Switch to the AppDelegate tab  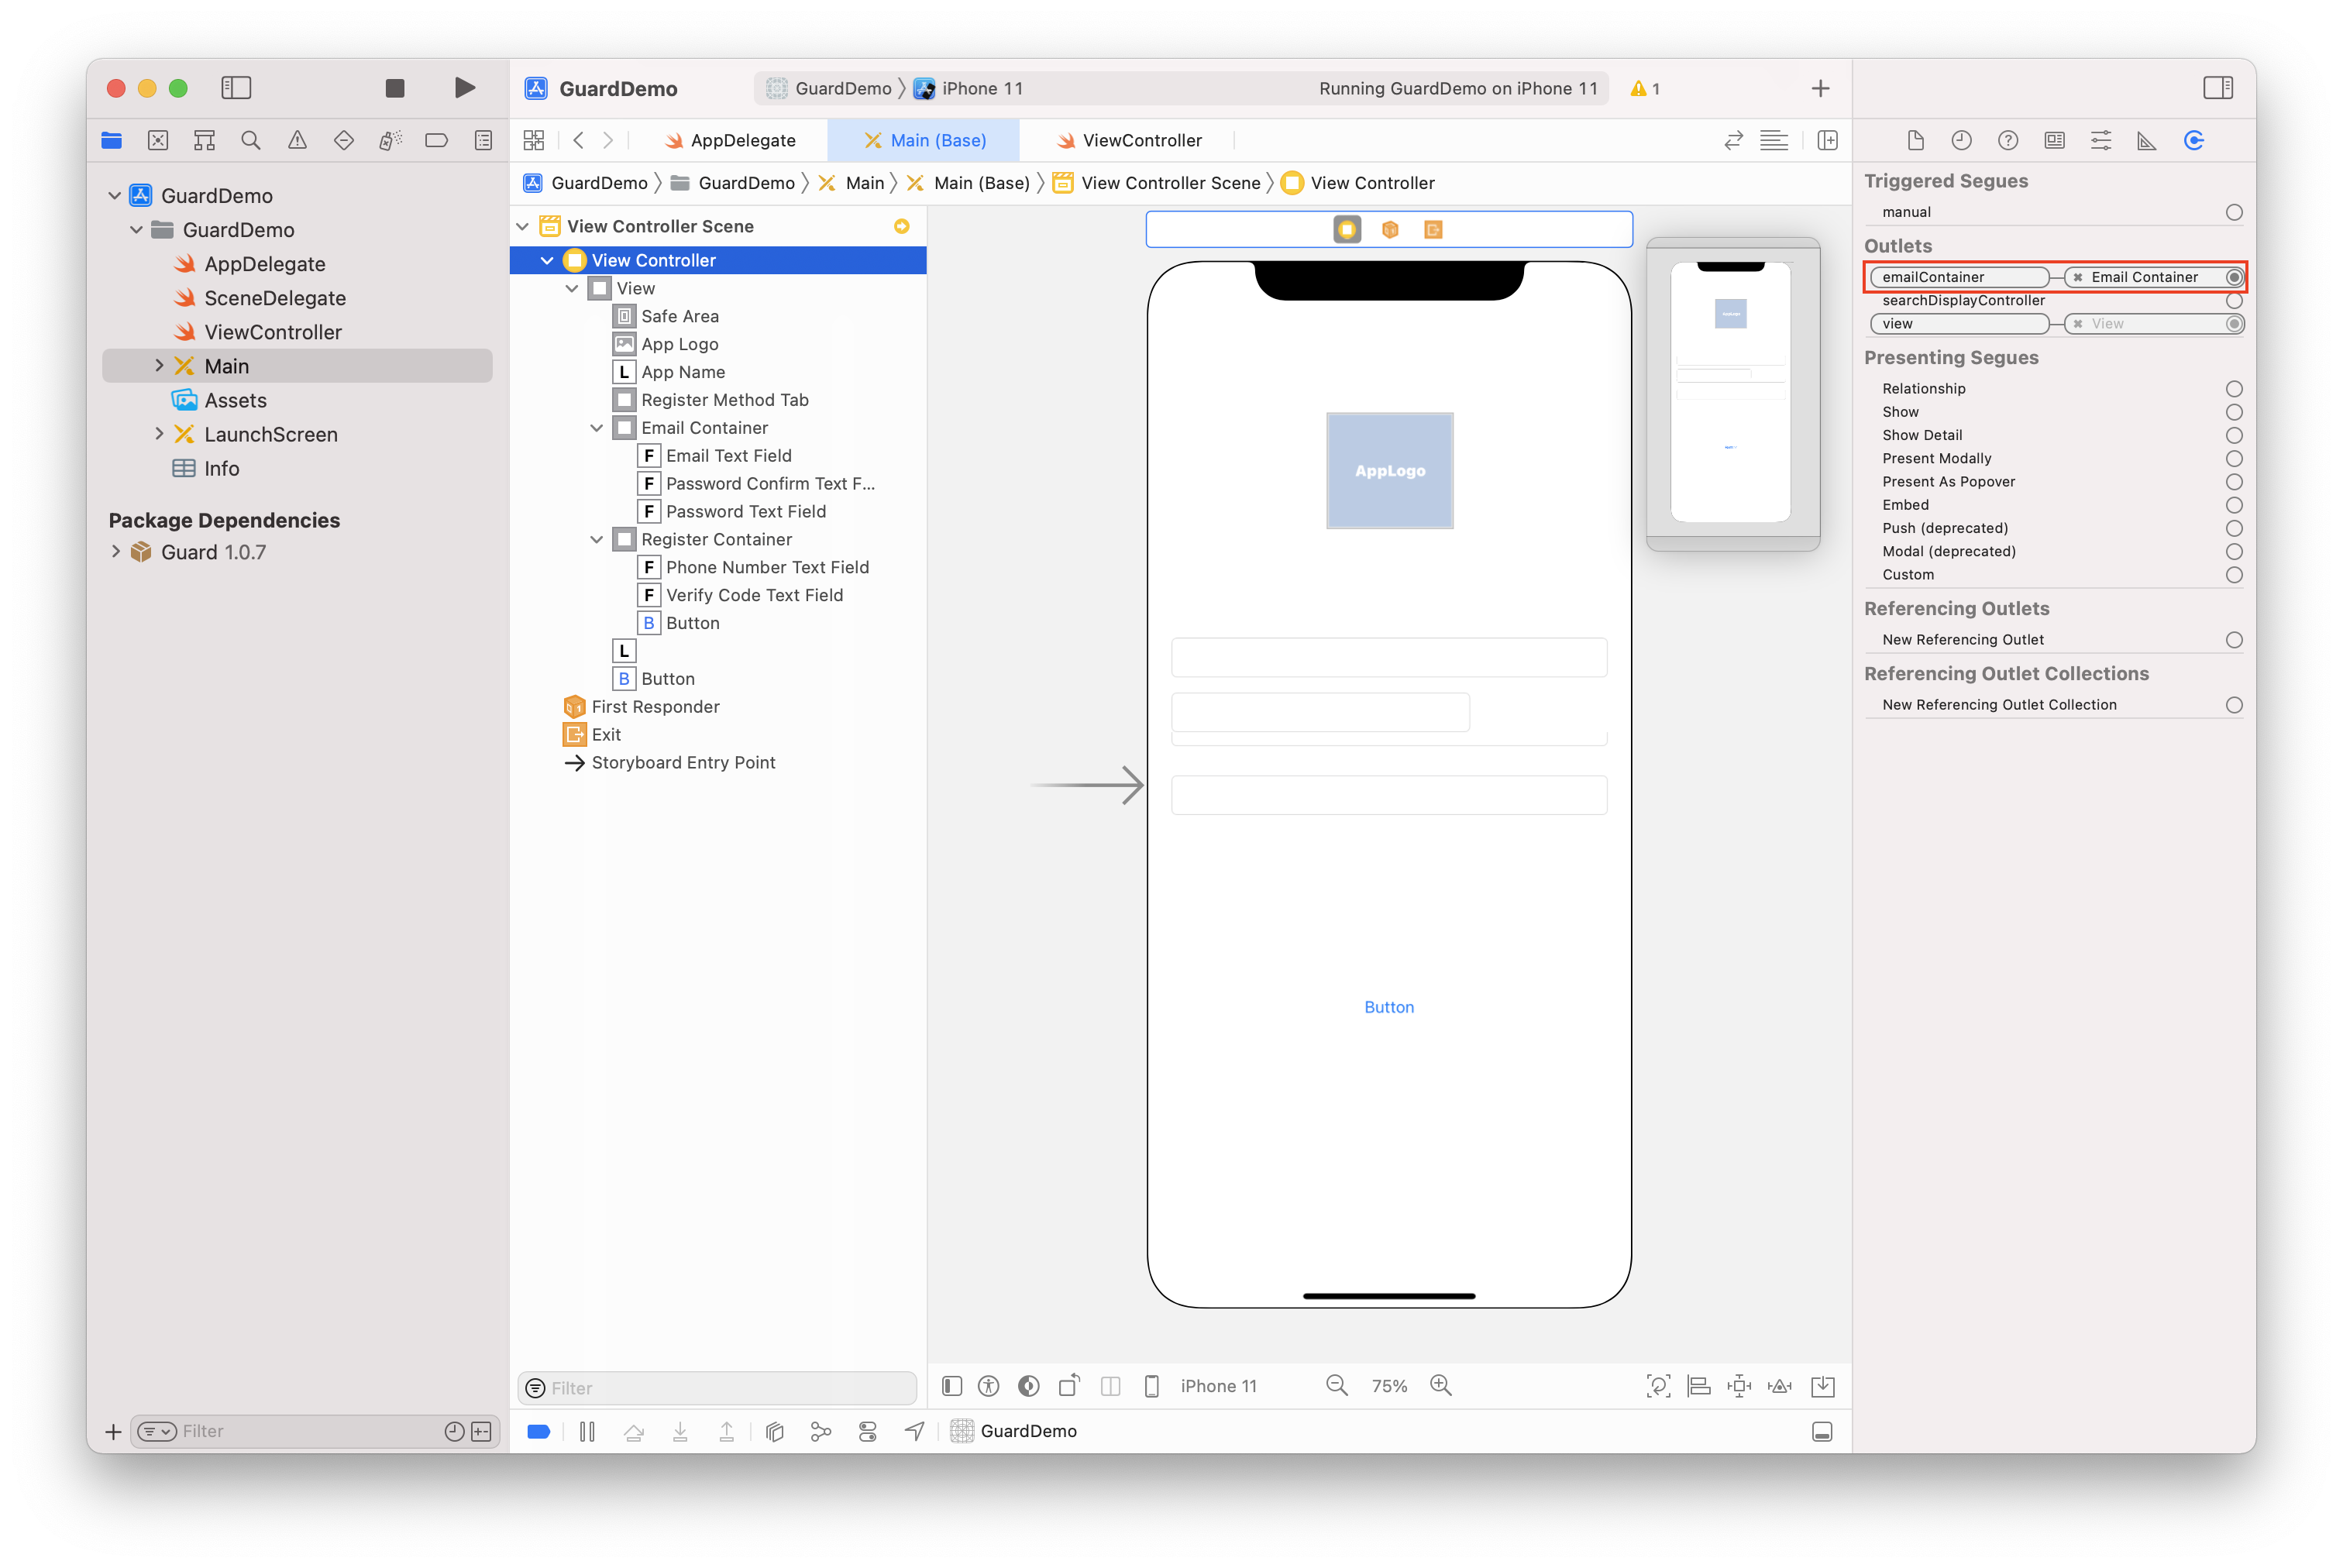[731, 141]
